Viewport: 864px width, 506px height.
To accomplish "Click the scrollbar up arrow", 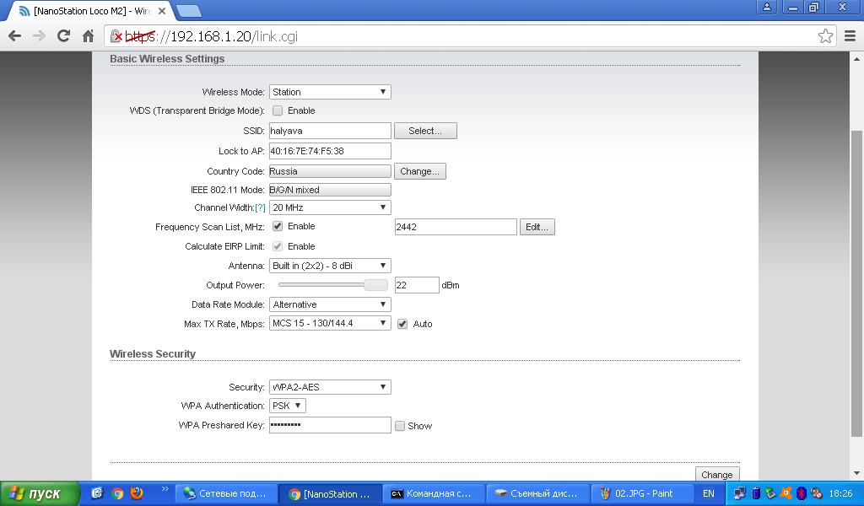I will coord(856,58).
